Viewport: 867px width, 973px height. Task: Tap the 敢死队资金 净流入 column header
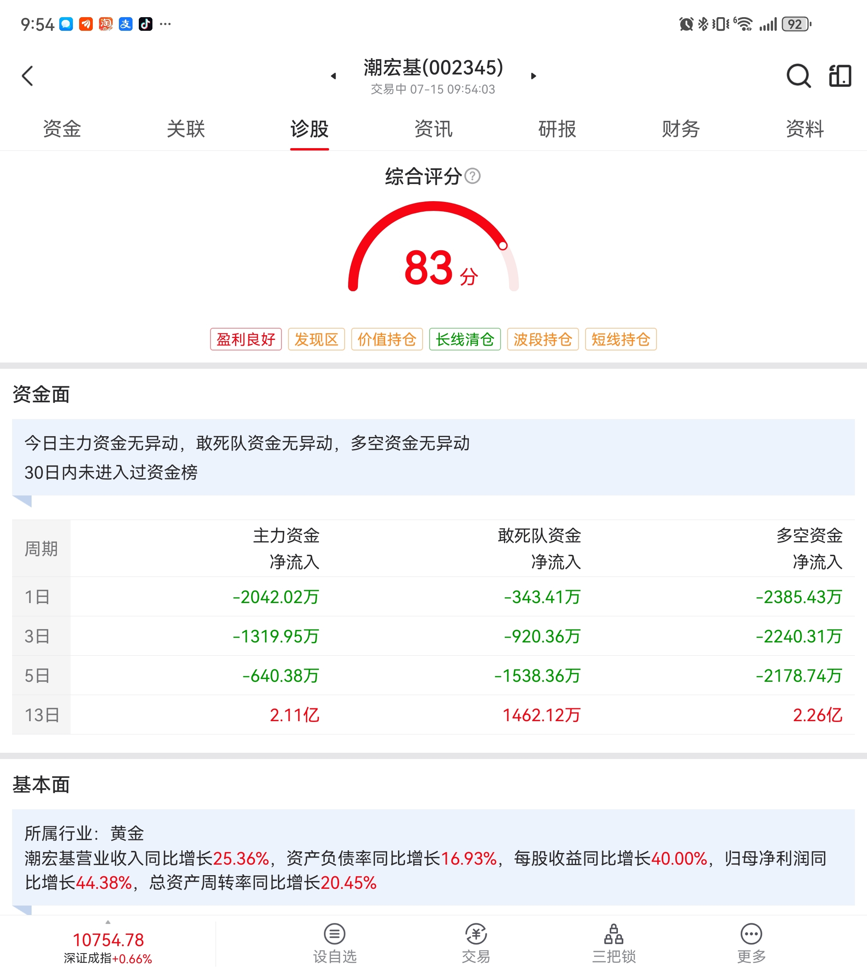[x=539, y=548]
